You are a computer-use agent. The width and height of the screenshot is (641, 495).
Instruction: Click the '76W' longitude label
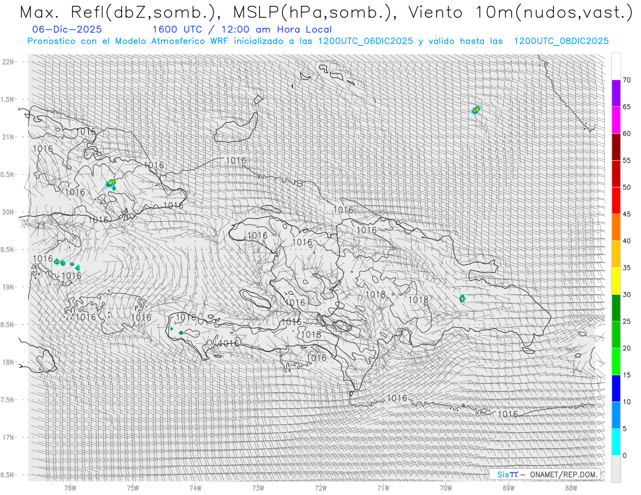tap(71, 488)
